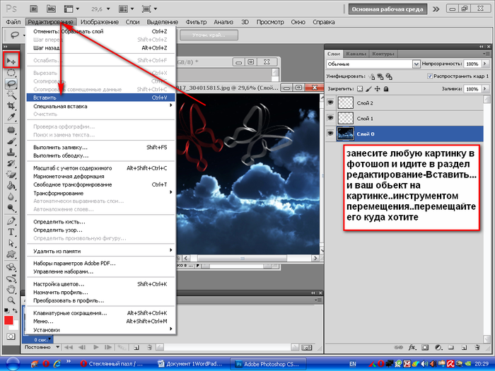Open the Файл menu
The image size is (495, 371).
pyautogui.click(x=13, y=22)
